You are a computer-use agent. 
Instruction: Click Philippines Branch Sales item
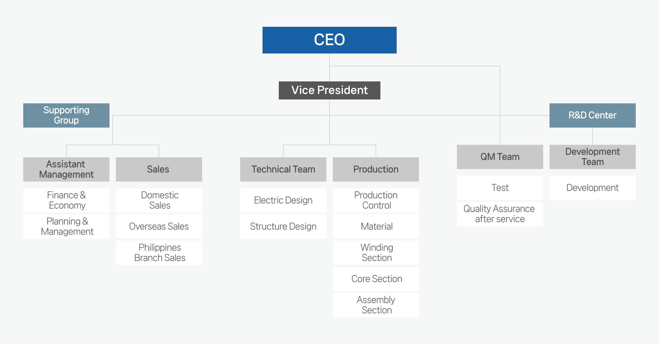[x=159, y=253]
